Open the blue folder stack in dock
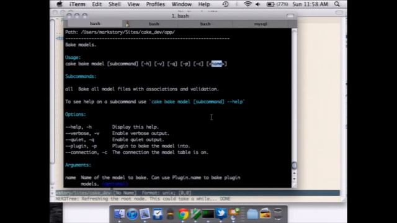397x223 pixels. click(x=252, y=214)
